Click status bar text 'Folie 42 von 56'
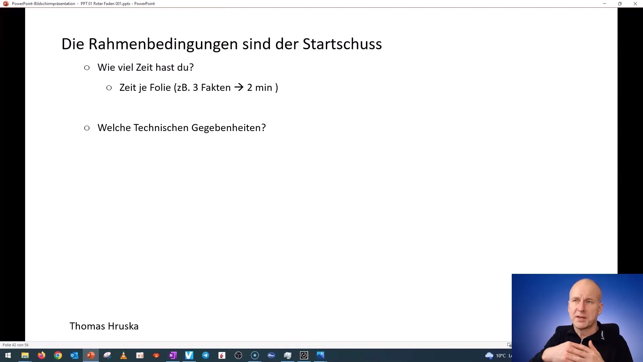 pos(15,345)
